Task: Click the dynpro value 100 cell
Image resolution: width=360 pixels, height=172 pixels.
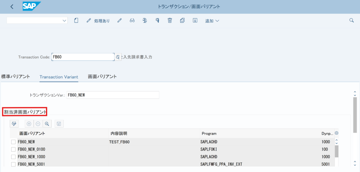Action: (x=327, y=149)
